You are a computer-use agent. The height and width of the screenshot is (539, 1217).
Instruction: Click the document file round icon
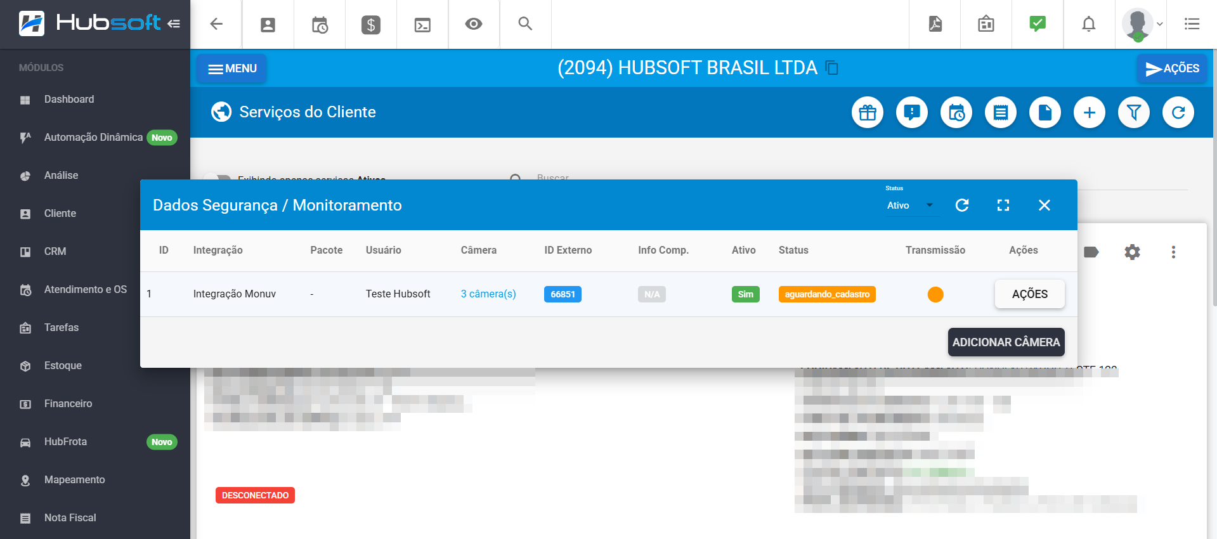click(1045, 113)
